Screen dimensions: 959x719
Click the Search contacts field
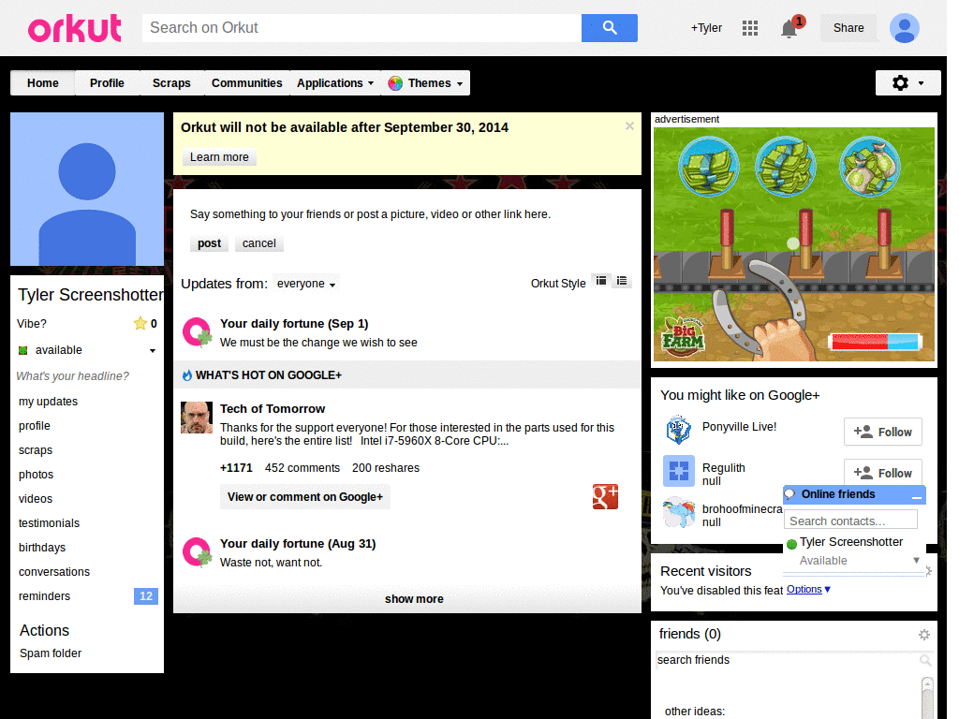(850, 521)
